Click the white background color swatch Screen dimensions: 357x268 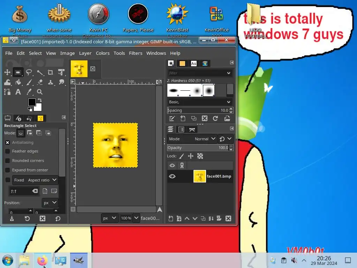[x=38, y=108]
